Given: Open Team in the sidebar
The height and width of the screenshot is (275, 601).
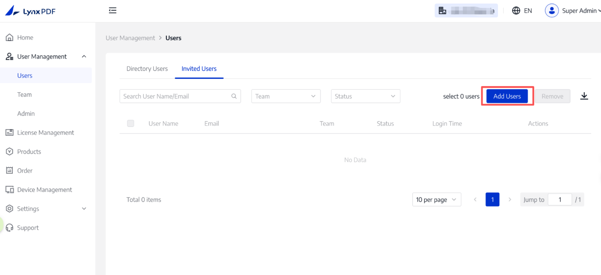Looking at the screenshot, I should point(24,95).
